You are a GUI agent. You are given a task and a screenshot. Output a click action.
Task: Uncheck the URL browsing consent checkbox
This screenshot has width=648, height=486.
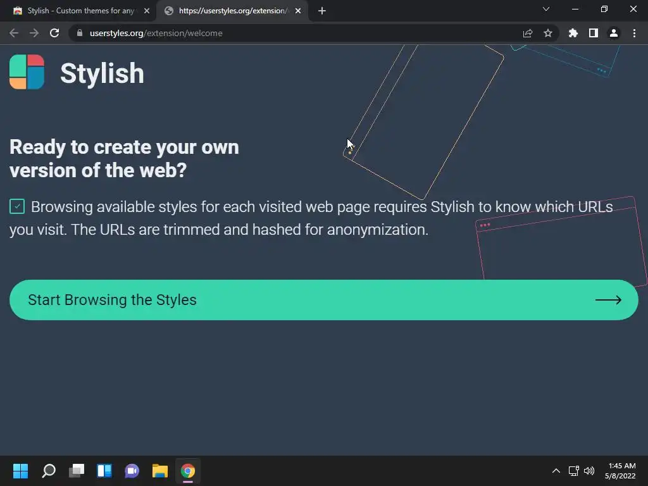17,206
